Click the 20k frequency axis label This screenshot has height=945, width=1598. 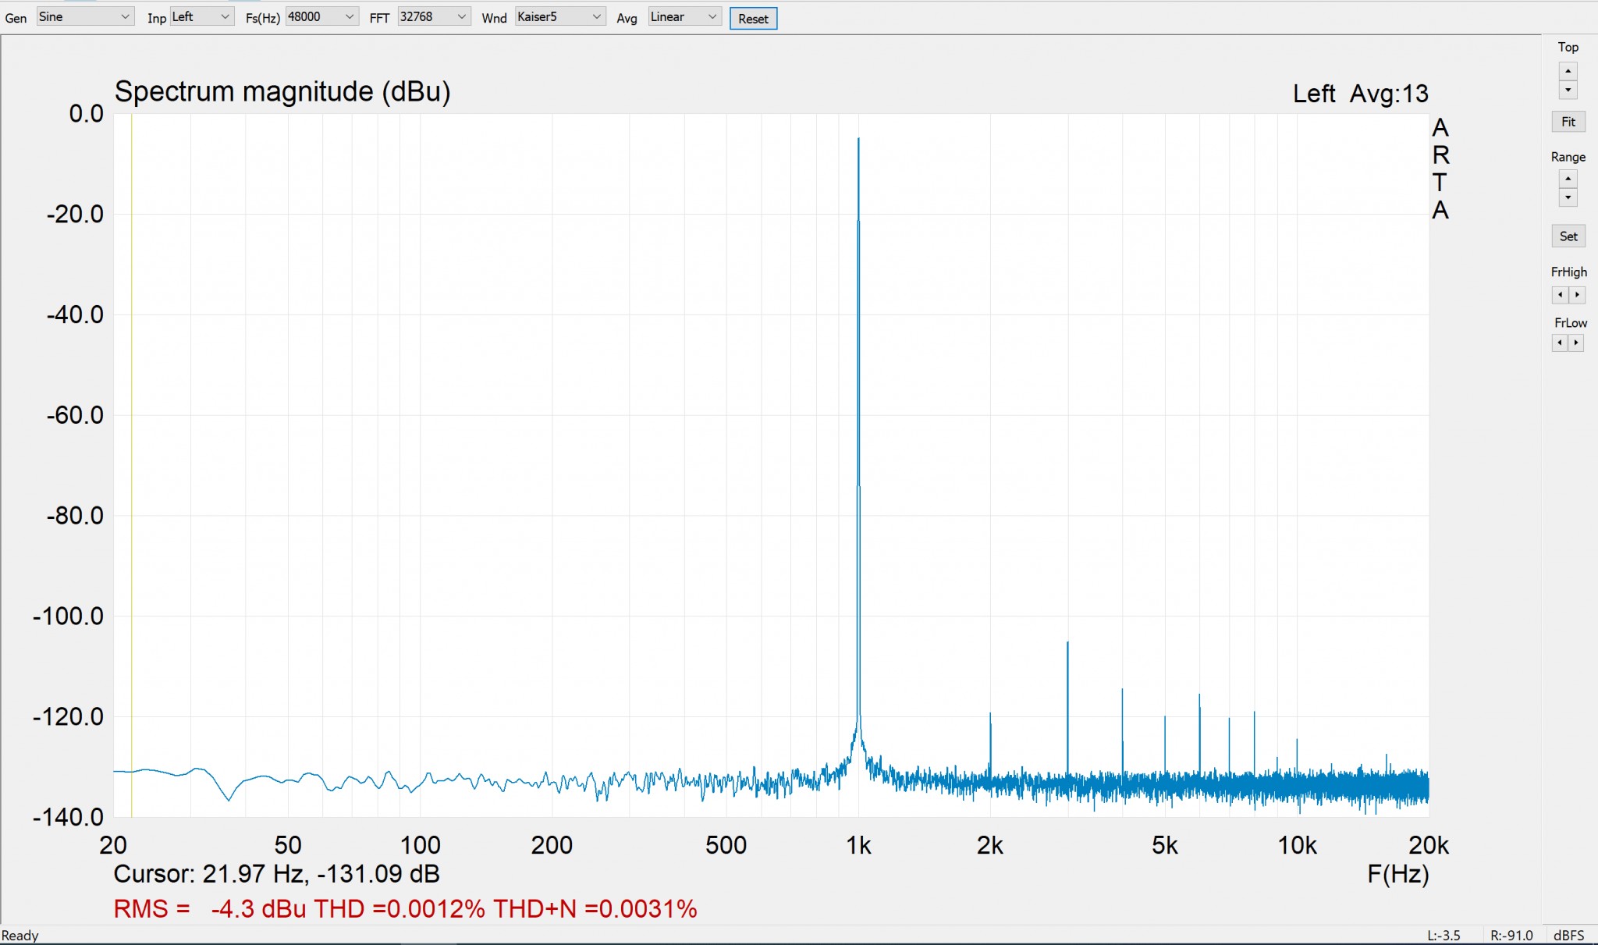1429,845
